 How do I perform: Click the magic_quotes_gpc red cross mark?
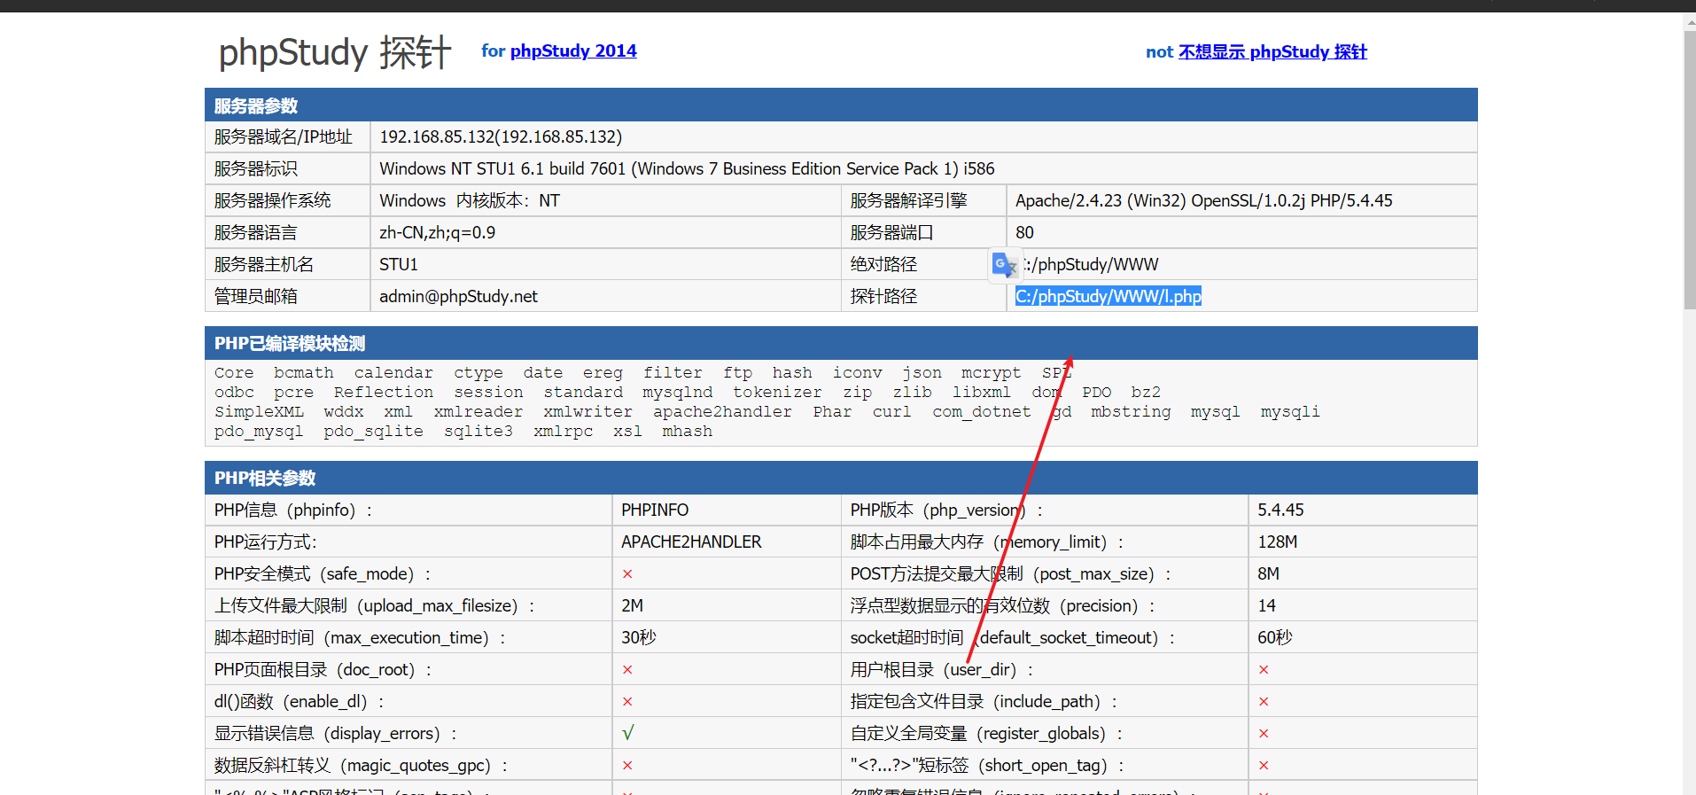627,766
